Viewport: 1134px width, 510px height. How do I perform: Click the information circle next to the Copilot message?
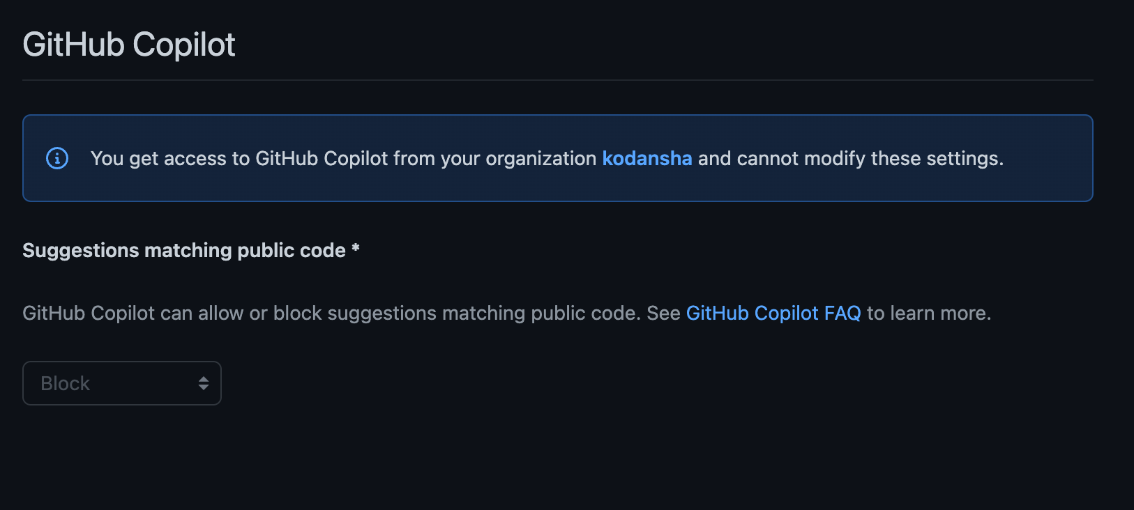click(56, 158)
